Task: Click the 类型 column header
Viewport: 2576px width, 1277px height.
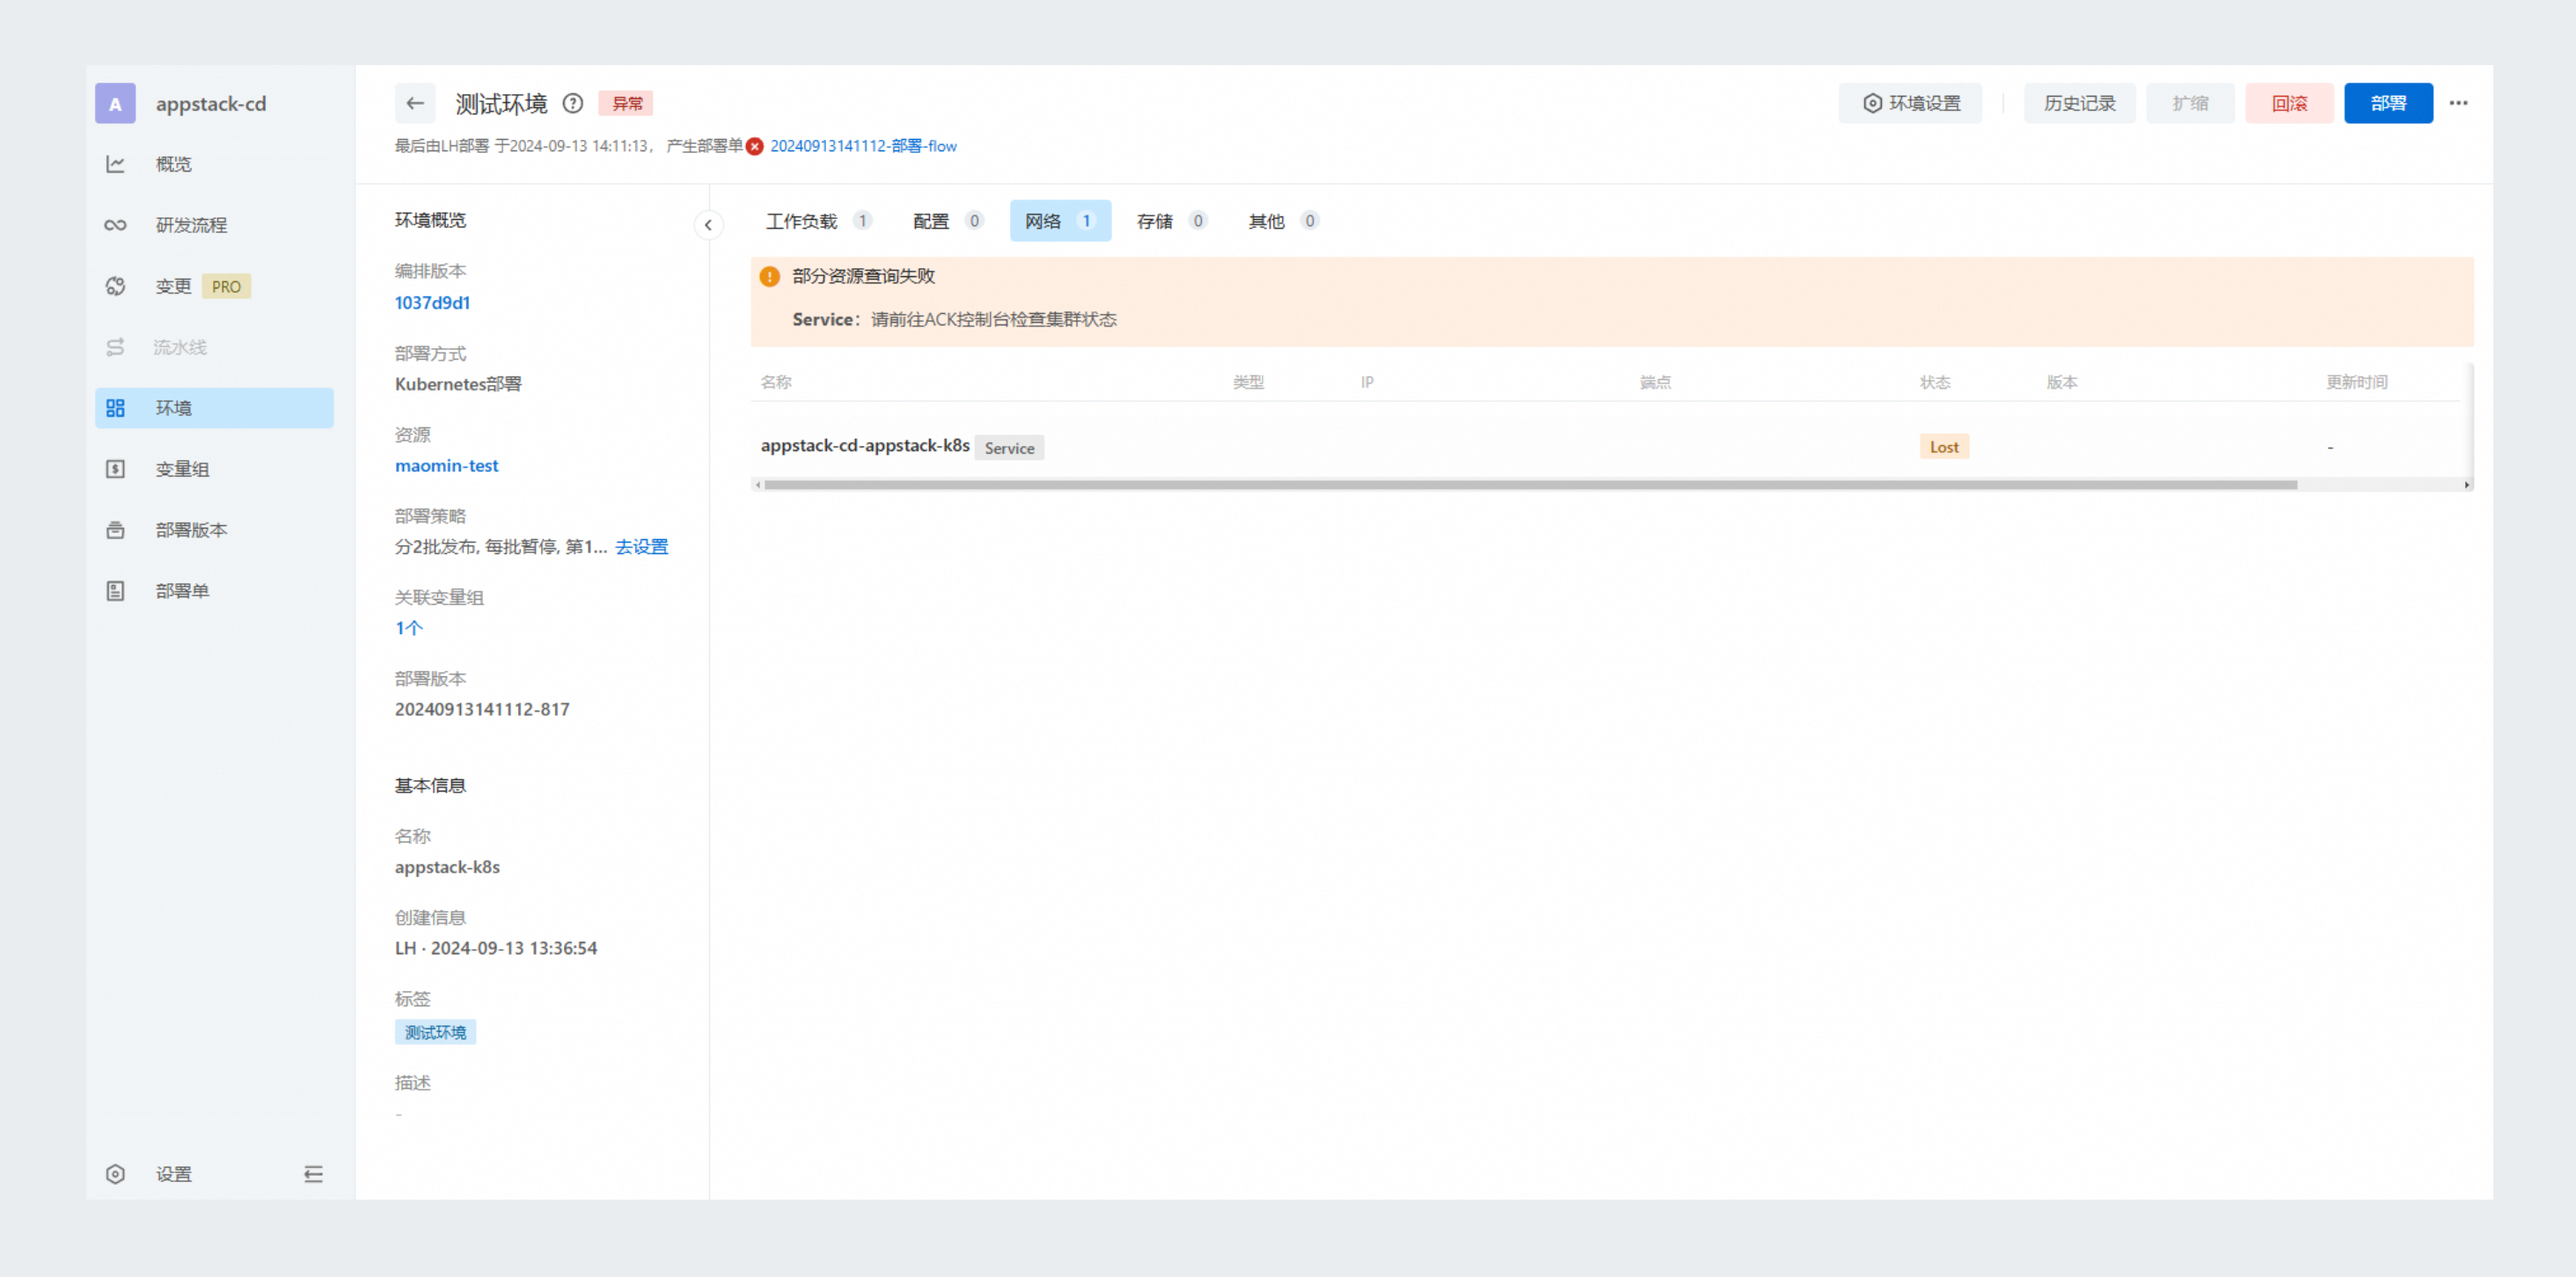Action: pyautogui.click(x=1248, y=382)
